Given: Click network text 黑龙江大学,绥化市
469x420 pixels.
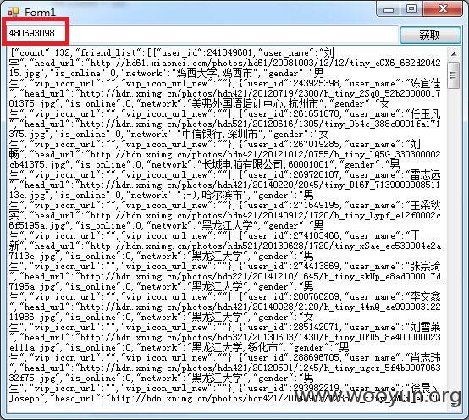Looking at the screenshot, I should [x=234, y=348].
